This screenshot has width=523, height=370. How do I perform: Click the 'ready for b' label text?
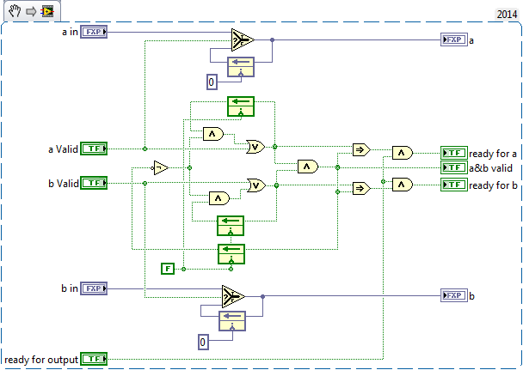(x=493, y=185)
